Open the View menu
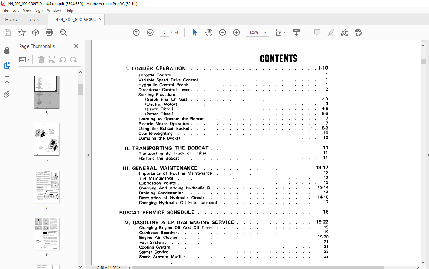429x269 pixels. pyautogui.click(x=27, y=10)
